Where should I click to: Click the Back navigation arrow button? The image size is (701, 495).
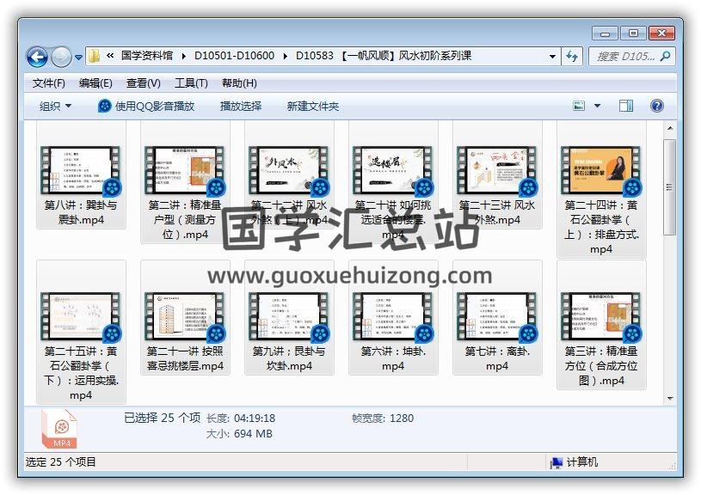click(x=37, y=57)
